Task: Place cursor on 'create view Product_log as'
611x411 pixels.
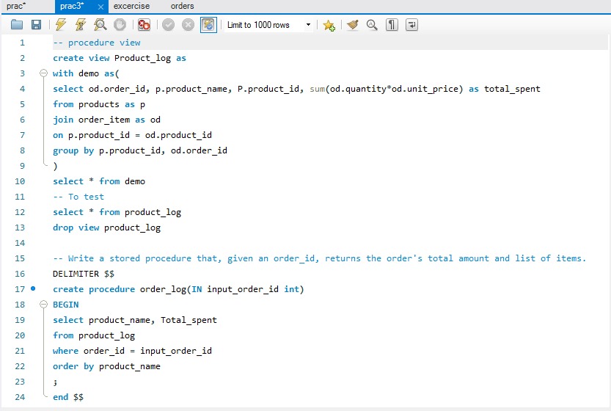Action: click(x=120, y=58)
